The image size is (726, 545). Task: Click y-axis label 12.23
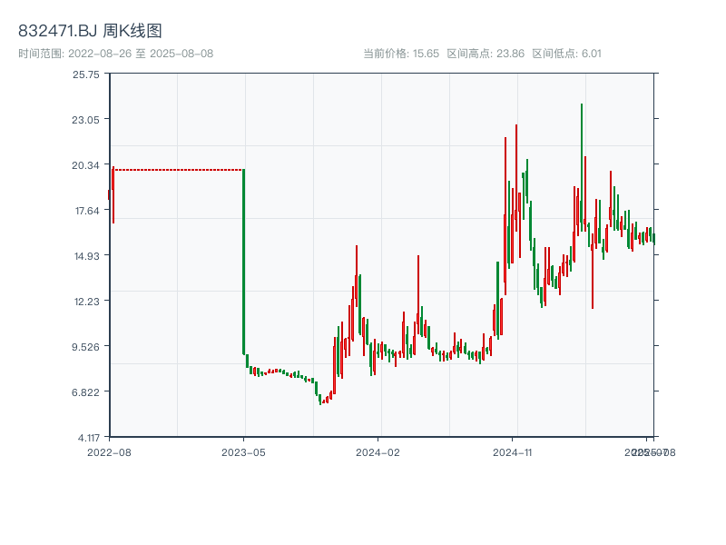(x=86, y=302)
